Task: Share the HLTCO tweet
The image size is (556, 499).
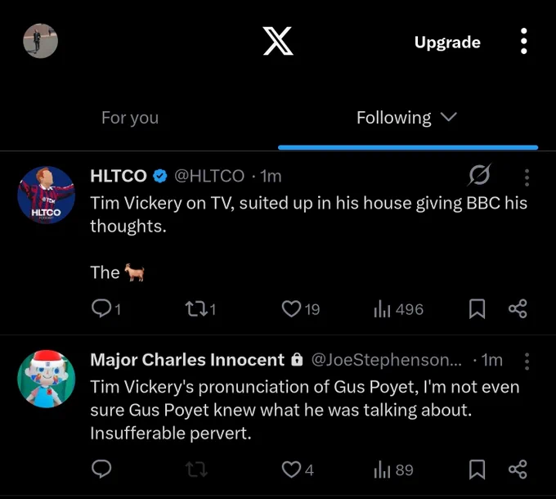Action: click(518, 308)
